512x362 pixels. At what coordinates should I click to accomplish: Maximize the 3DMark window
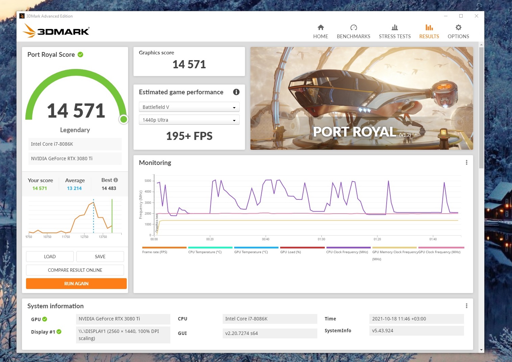461,16
